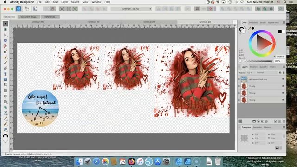
Task: Select the Artistic Text tool
Action: click(5, 113)
